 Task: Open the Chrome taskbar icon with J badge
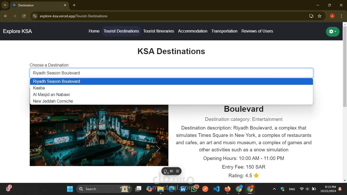coord(239,189)
